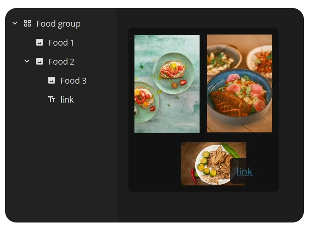Click the blue bowl dish image

pos(239,84)
